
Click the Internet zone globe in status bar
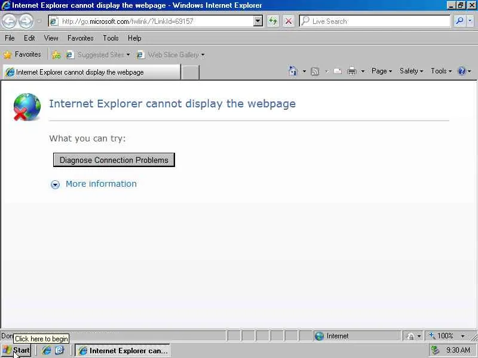point(319,336)
